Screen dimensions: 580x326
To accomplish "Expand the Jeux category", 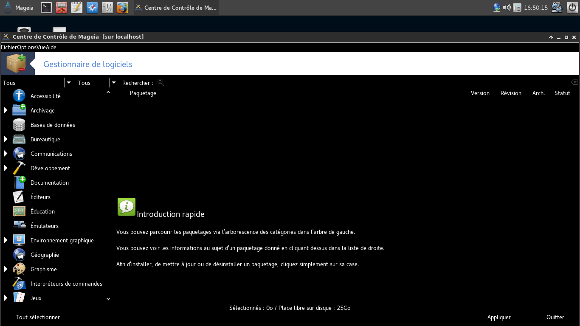I will [x=6, y=298].
